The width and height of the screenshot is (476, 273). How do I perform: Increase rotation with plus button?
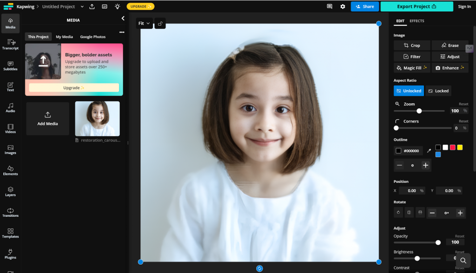[460, 213]
